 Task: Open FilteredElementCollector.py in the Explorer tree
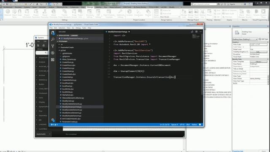(x=73, y=98)
